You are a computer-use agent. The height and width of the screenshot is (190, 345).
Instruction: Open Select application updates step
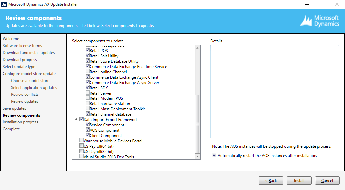[34, 88]
